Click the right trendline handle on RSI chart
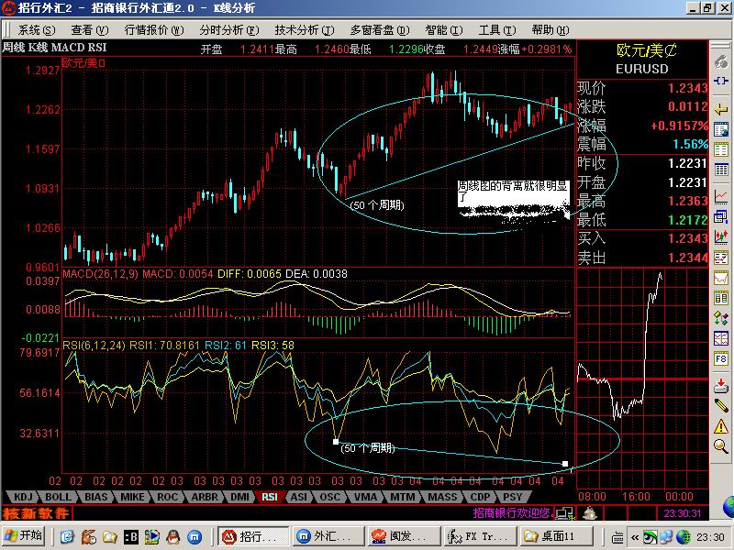The height and width of the screenshot is (550, 734). (565, 464)
